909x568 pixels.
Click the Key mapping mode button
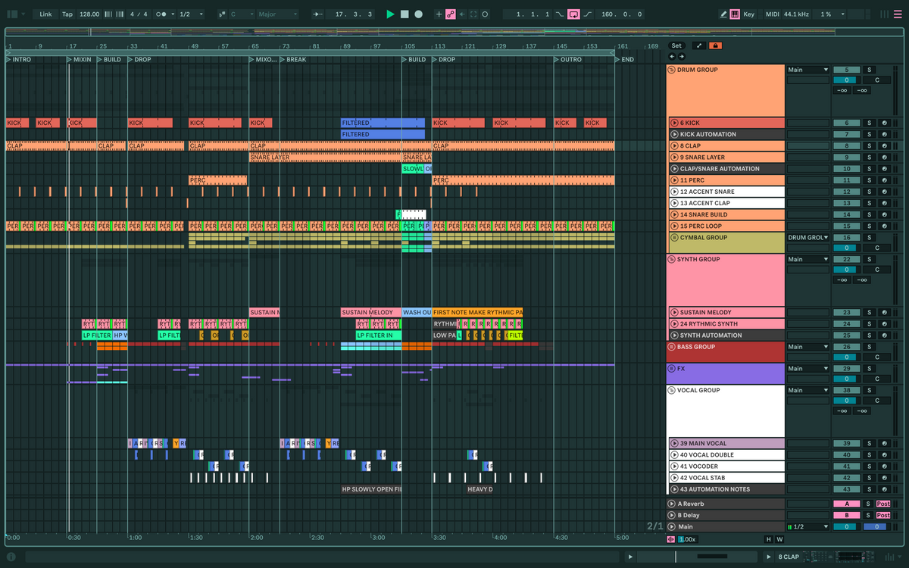click(x=748, y=14)
